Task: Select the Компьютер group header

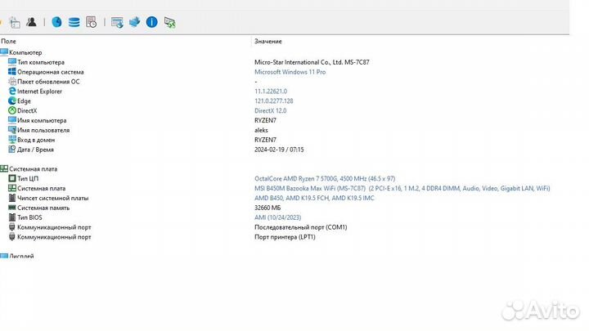Action: point(25,52)
